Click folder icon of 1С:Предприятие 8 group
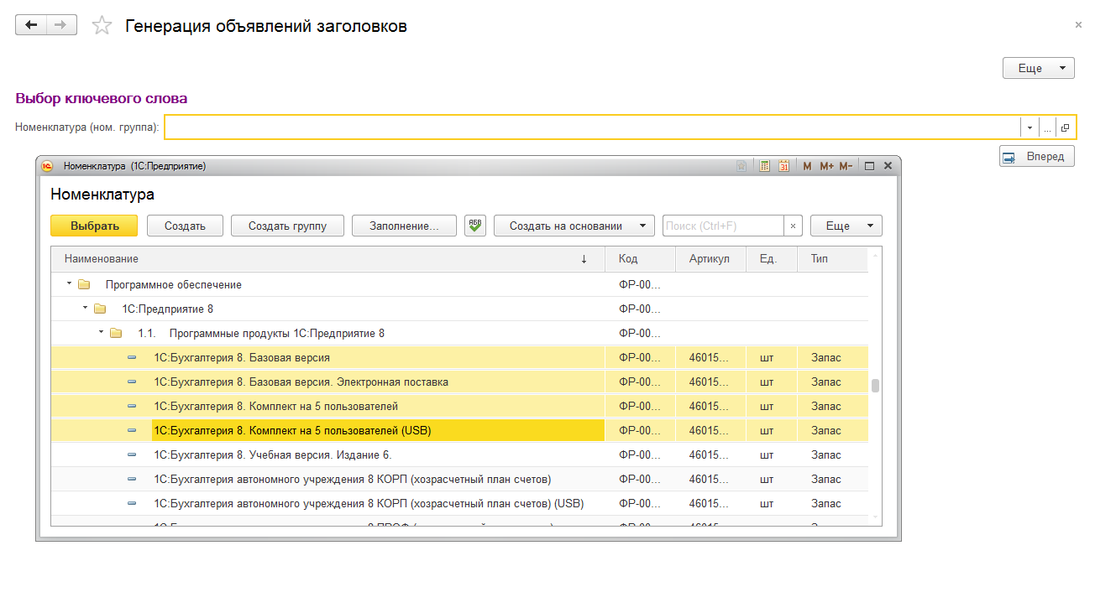Viewport: 1095px width, 592px height. pyautogui.click(x=100, y=309)
